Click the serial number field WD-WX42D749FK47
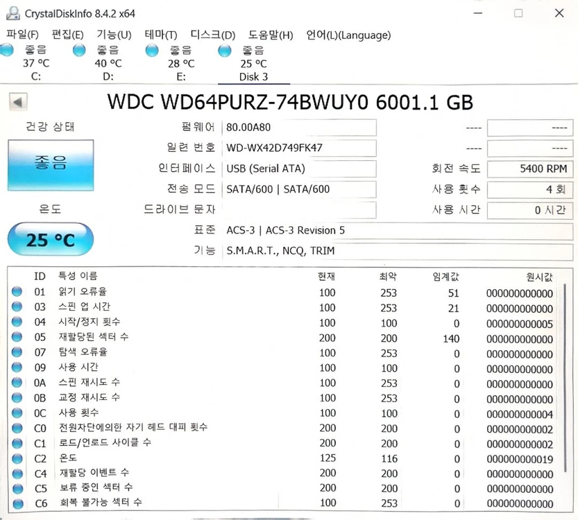Viewport: 578px width, 520px height. pyautogui.click(x=299, y=148)
